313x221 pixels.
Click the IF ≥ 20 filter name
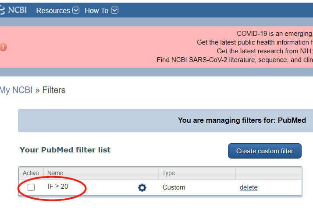(58, 186)
